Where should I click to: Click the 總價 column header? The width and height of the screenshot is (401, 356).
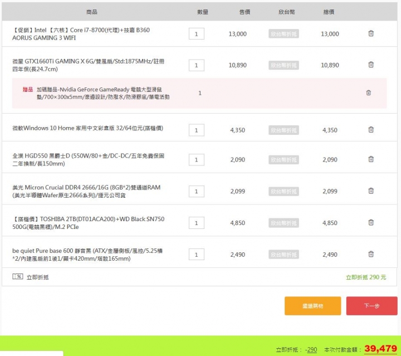(x=329, y=12)
